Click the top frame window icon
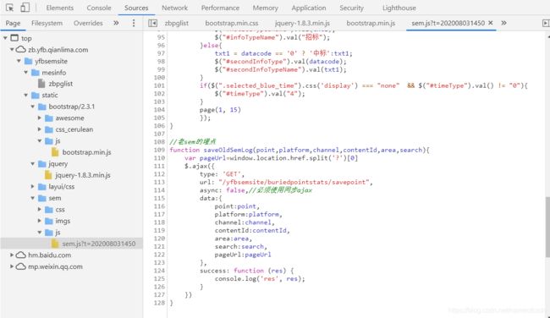This screenshot has width=550, height=318. pyautogui.click(x=14, y=38)
